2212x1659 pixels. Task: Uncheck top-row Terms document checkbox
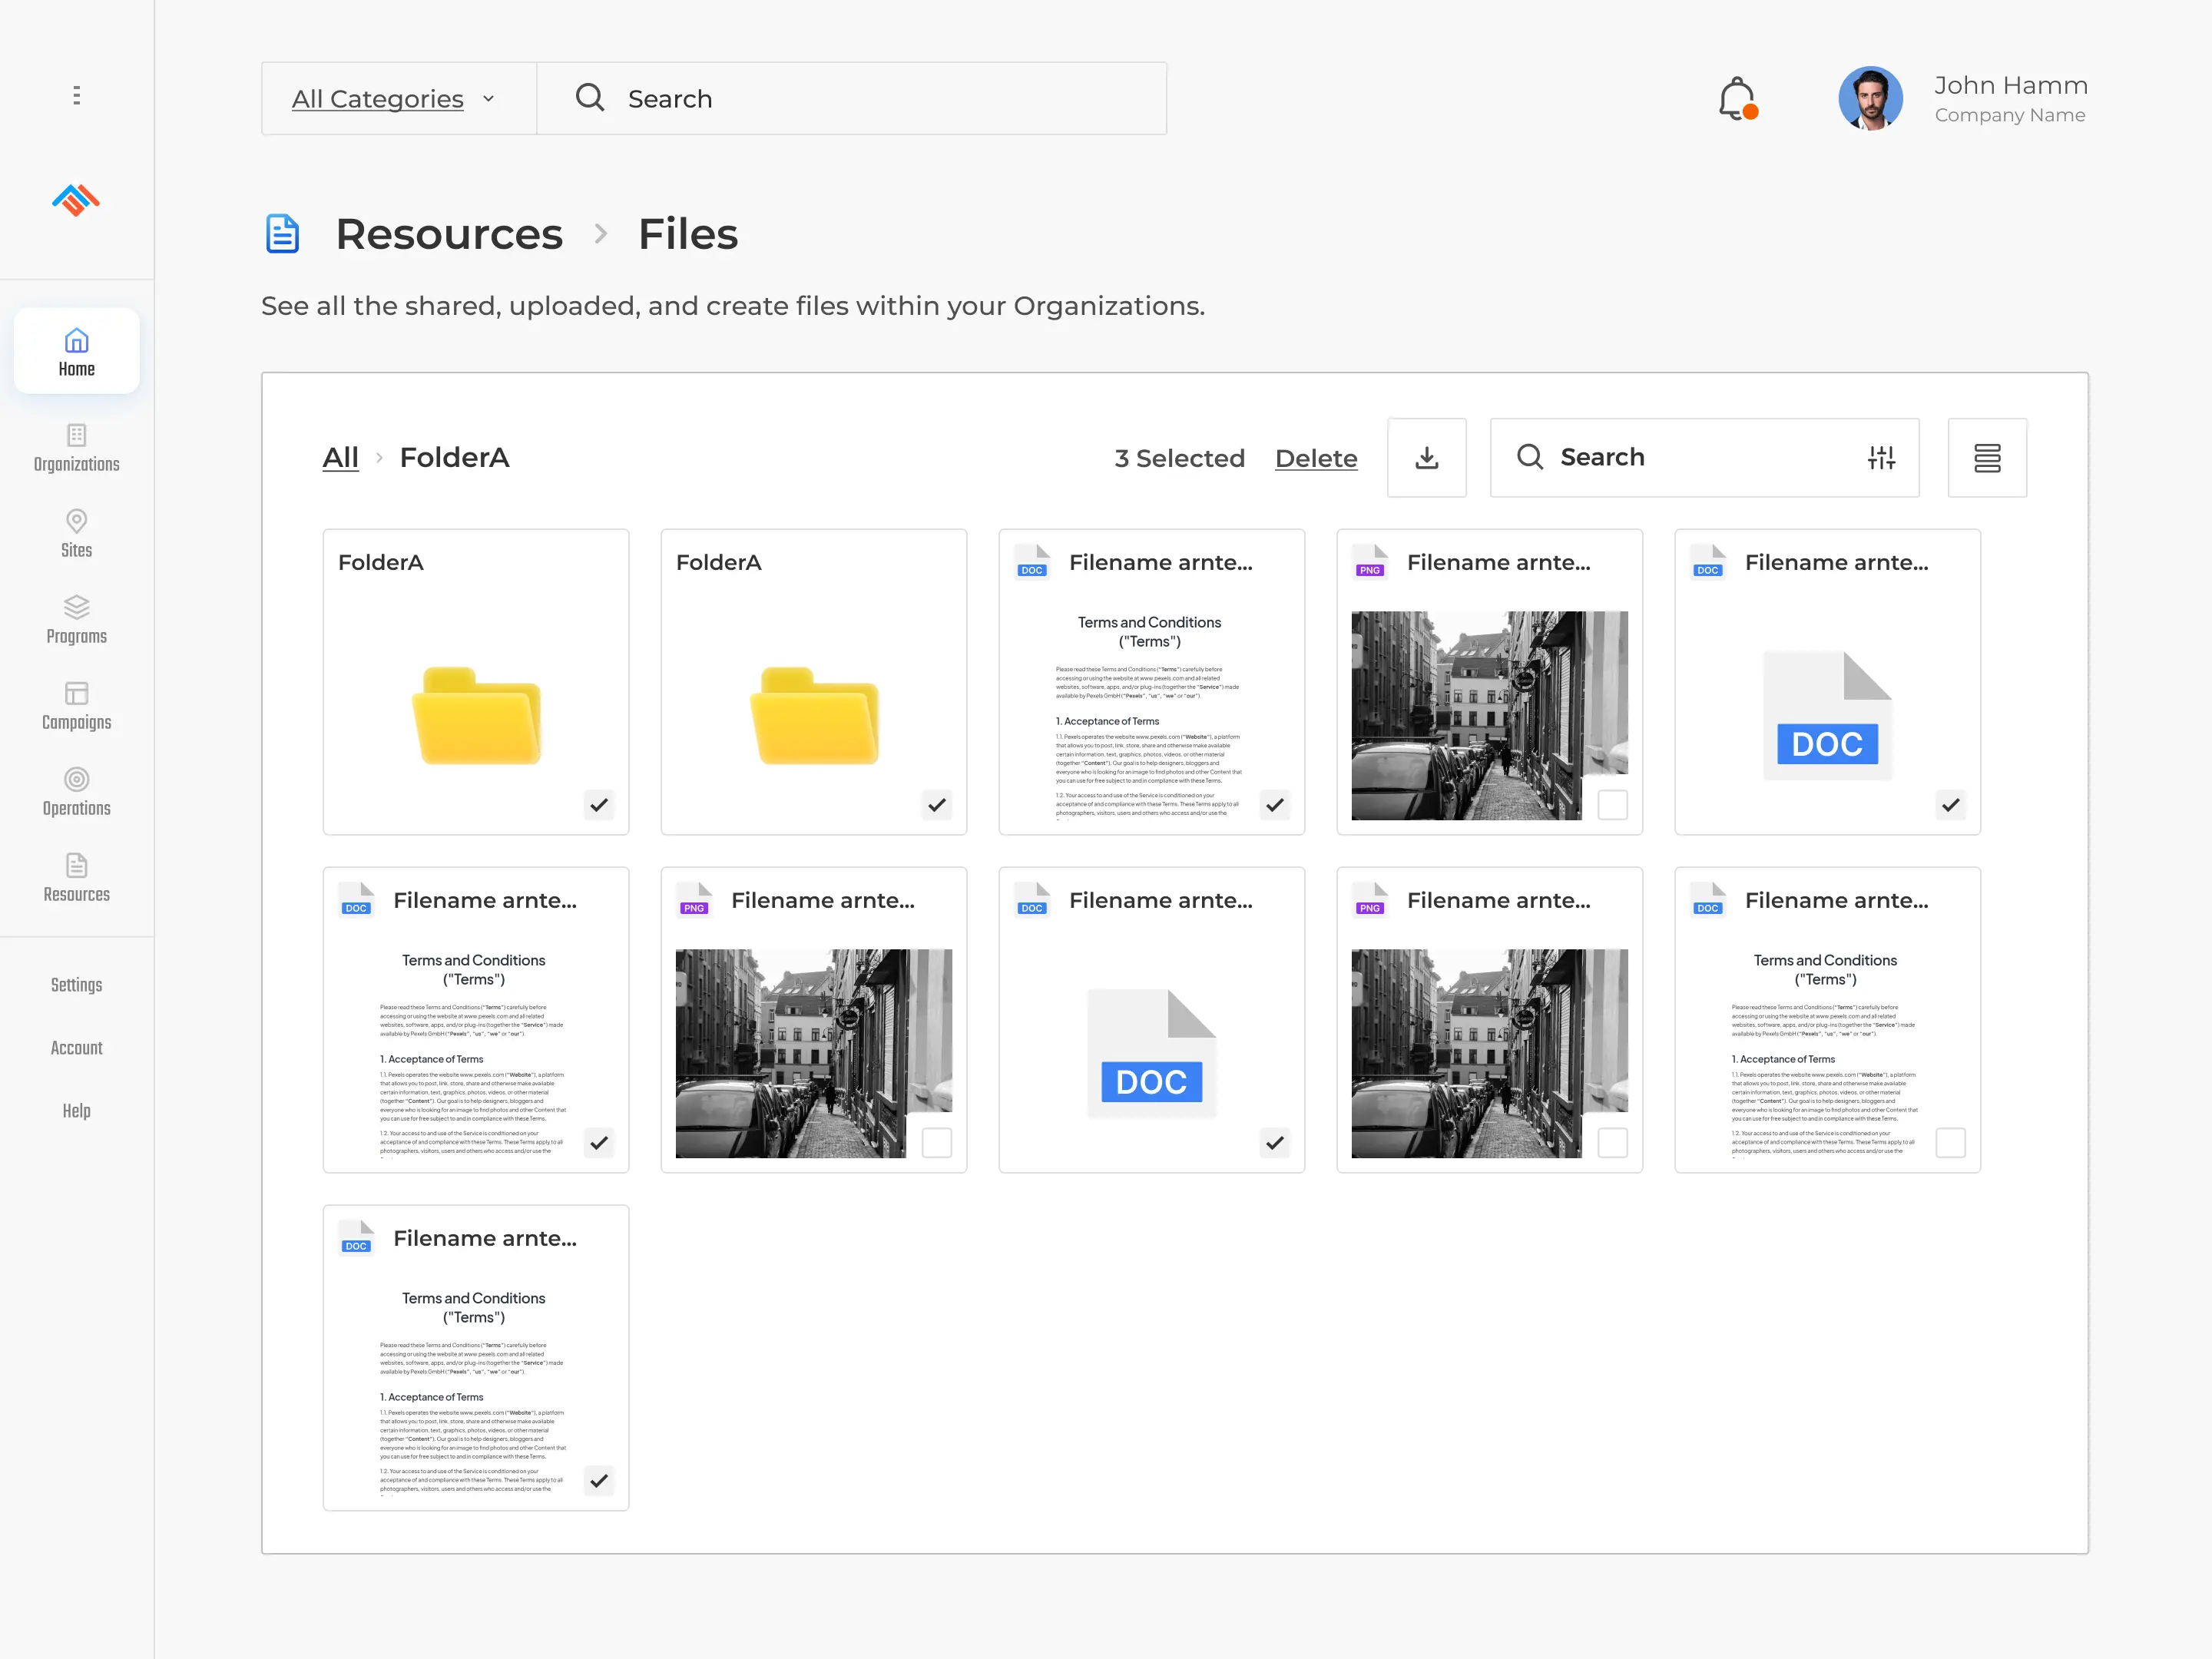pos(1275,805)
